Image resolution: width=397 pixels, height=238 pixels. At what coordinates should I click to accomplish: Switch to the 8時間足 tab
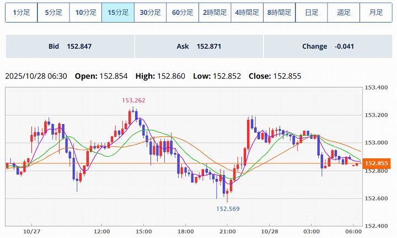tap(279, 12)
